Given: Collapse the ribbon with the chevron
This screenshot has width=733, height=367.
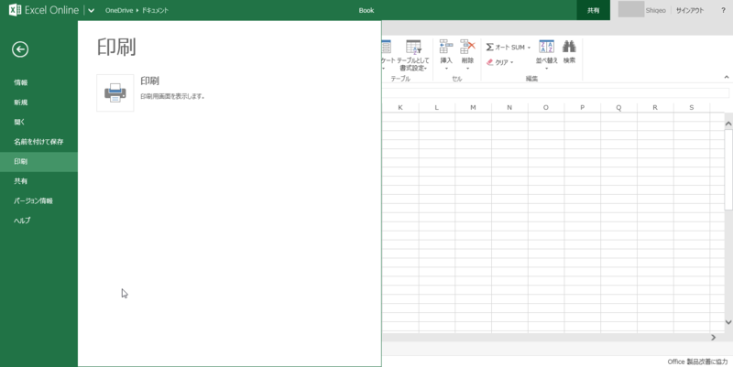Looking at the screenshot, I should click(x=727, y=77).
